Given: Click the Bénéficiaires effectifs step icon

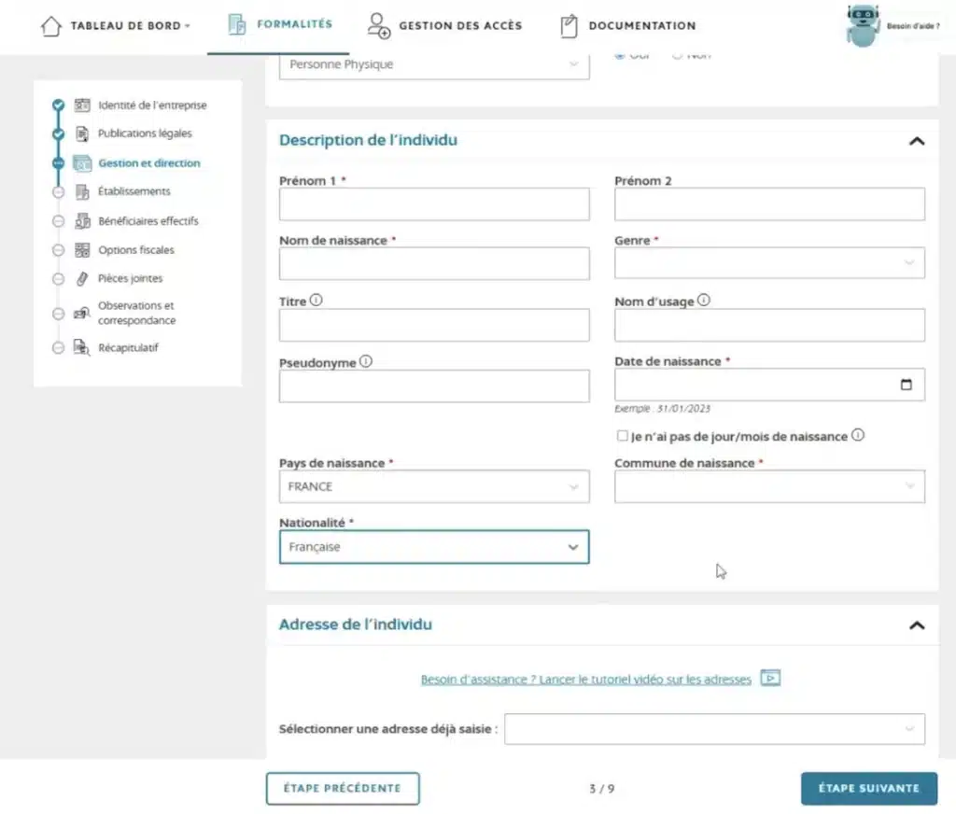Looking at the screenshot, I should click(x=82, y=221).
